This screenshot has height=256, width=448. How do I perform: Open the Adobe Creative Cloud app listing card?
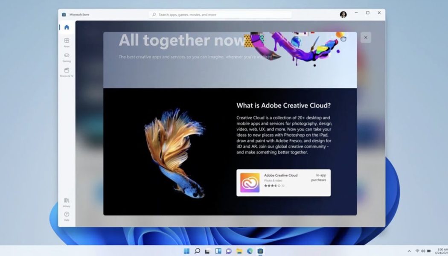pos(283,182)
